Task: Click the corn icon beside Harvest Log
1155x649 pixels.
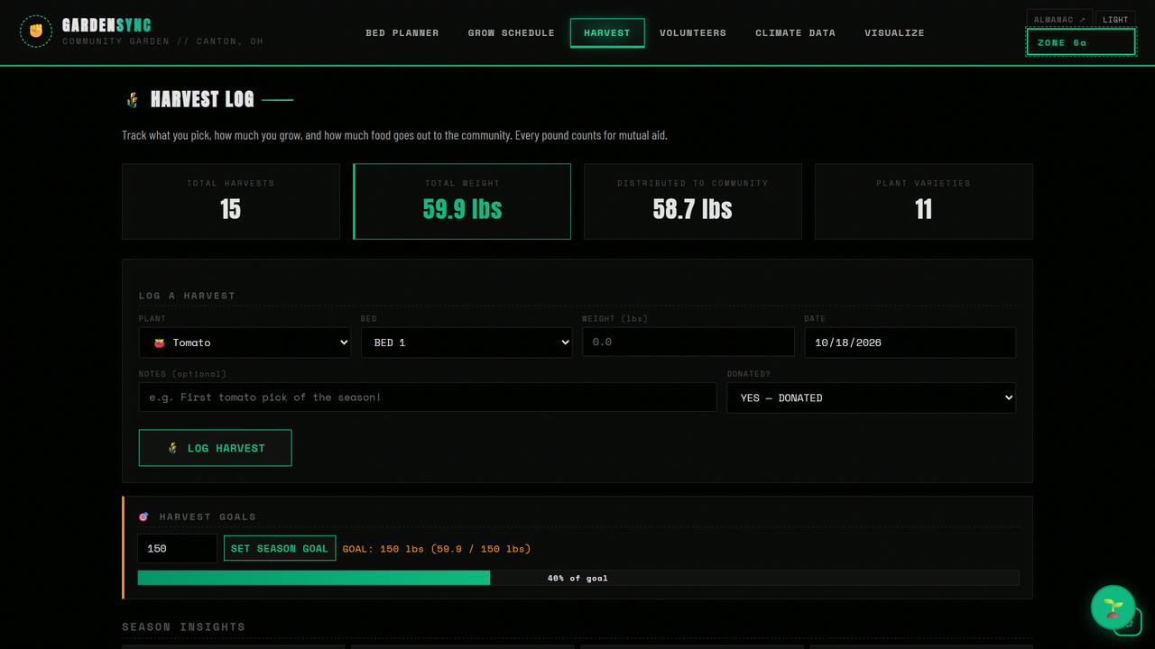Action: [133, 100]
